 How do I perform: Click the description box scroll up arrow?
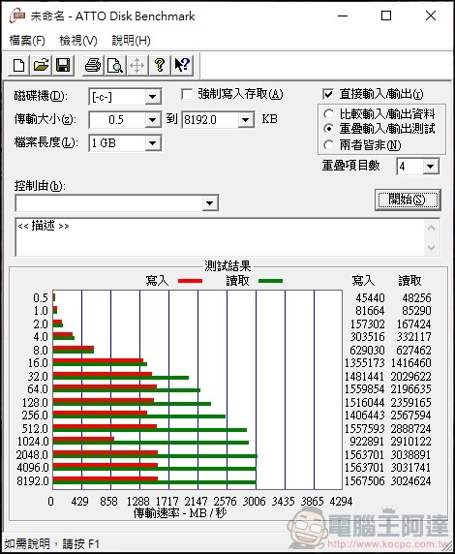click(x=432, y=228)
